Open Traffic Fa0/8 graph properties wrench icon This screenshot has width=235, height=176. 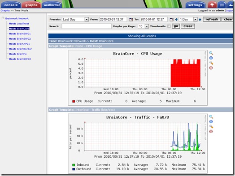coord(211,126)
